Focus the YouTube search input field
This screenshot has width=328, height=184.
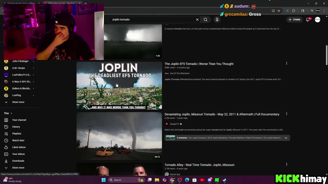click(x=152, y=19)
